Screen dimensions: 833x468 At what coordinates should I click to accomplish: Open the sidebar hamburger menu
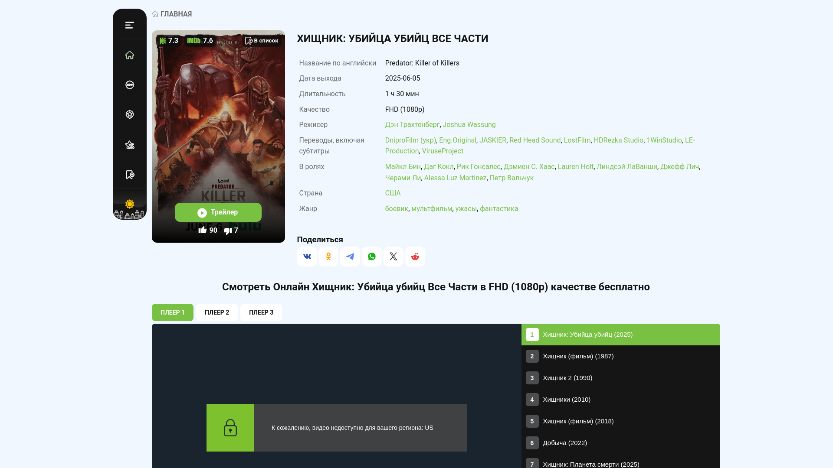click(x=129, y=25)
